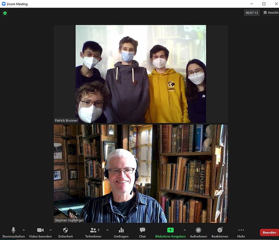Maximize the Zoom Meeting window
The height and width of the screenshot is (240, 279).
click(264, 4)
